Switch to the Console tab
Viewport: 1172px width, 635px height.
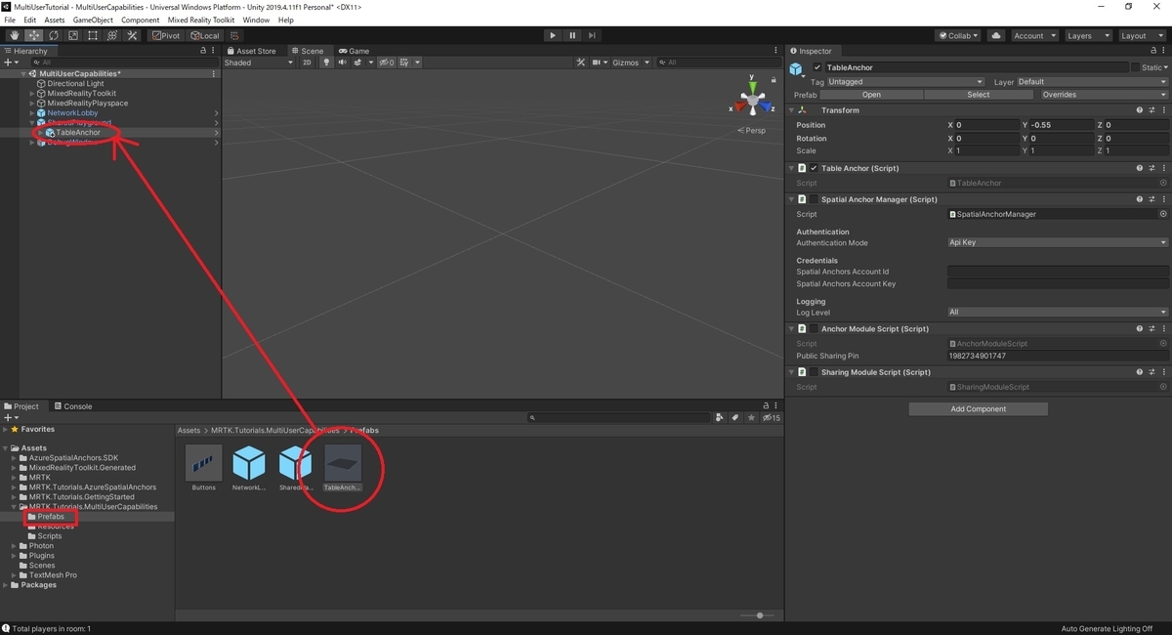tap(73, 406)
